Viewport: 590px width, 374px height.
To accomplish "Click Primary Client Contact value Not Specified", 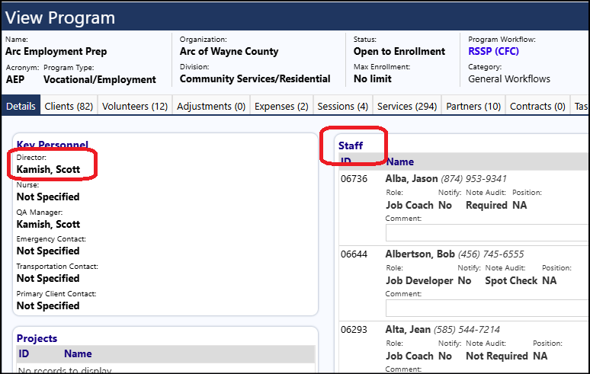I will pos(48,305).
